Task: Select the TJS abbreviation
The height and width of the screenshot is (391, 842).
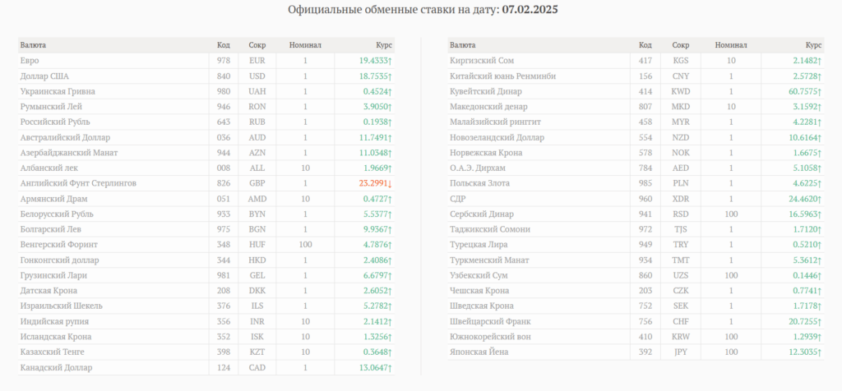Action: [681, 229]
